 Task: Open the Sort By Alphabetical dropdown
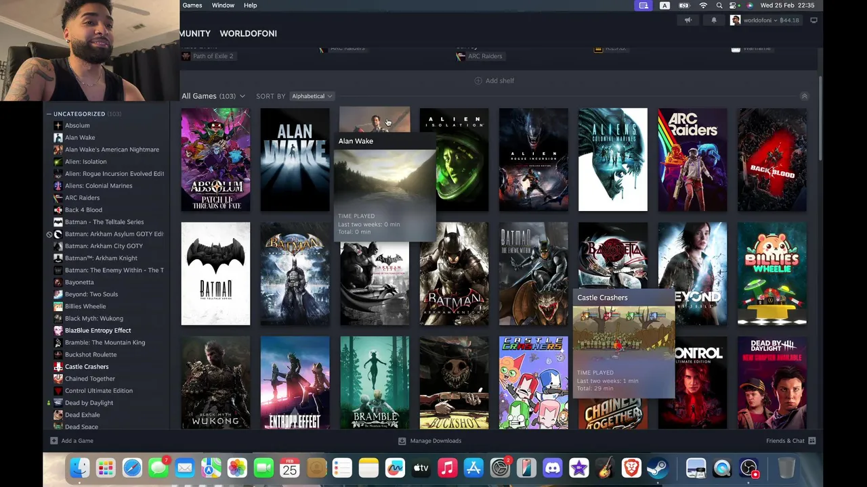pos(312,96)
